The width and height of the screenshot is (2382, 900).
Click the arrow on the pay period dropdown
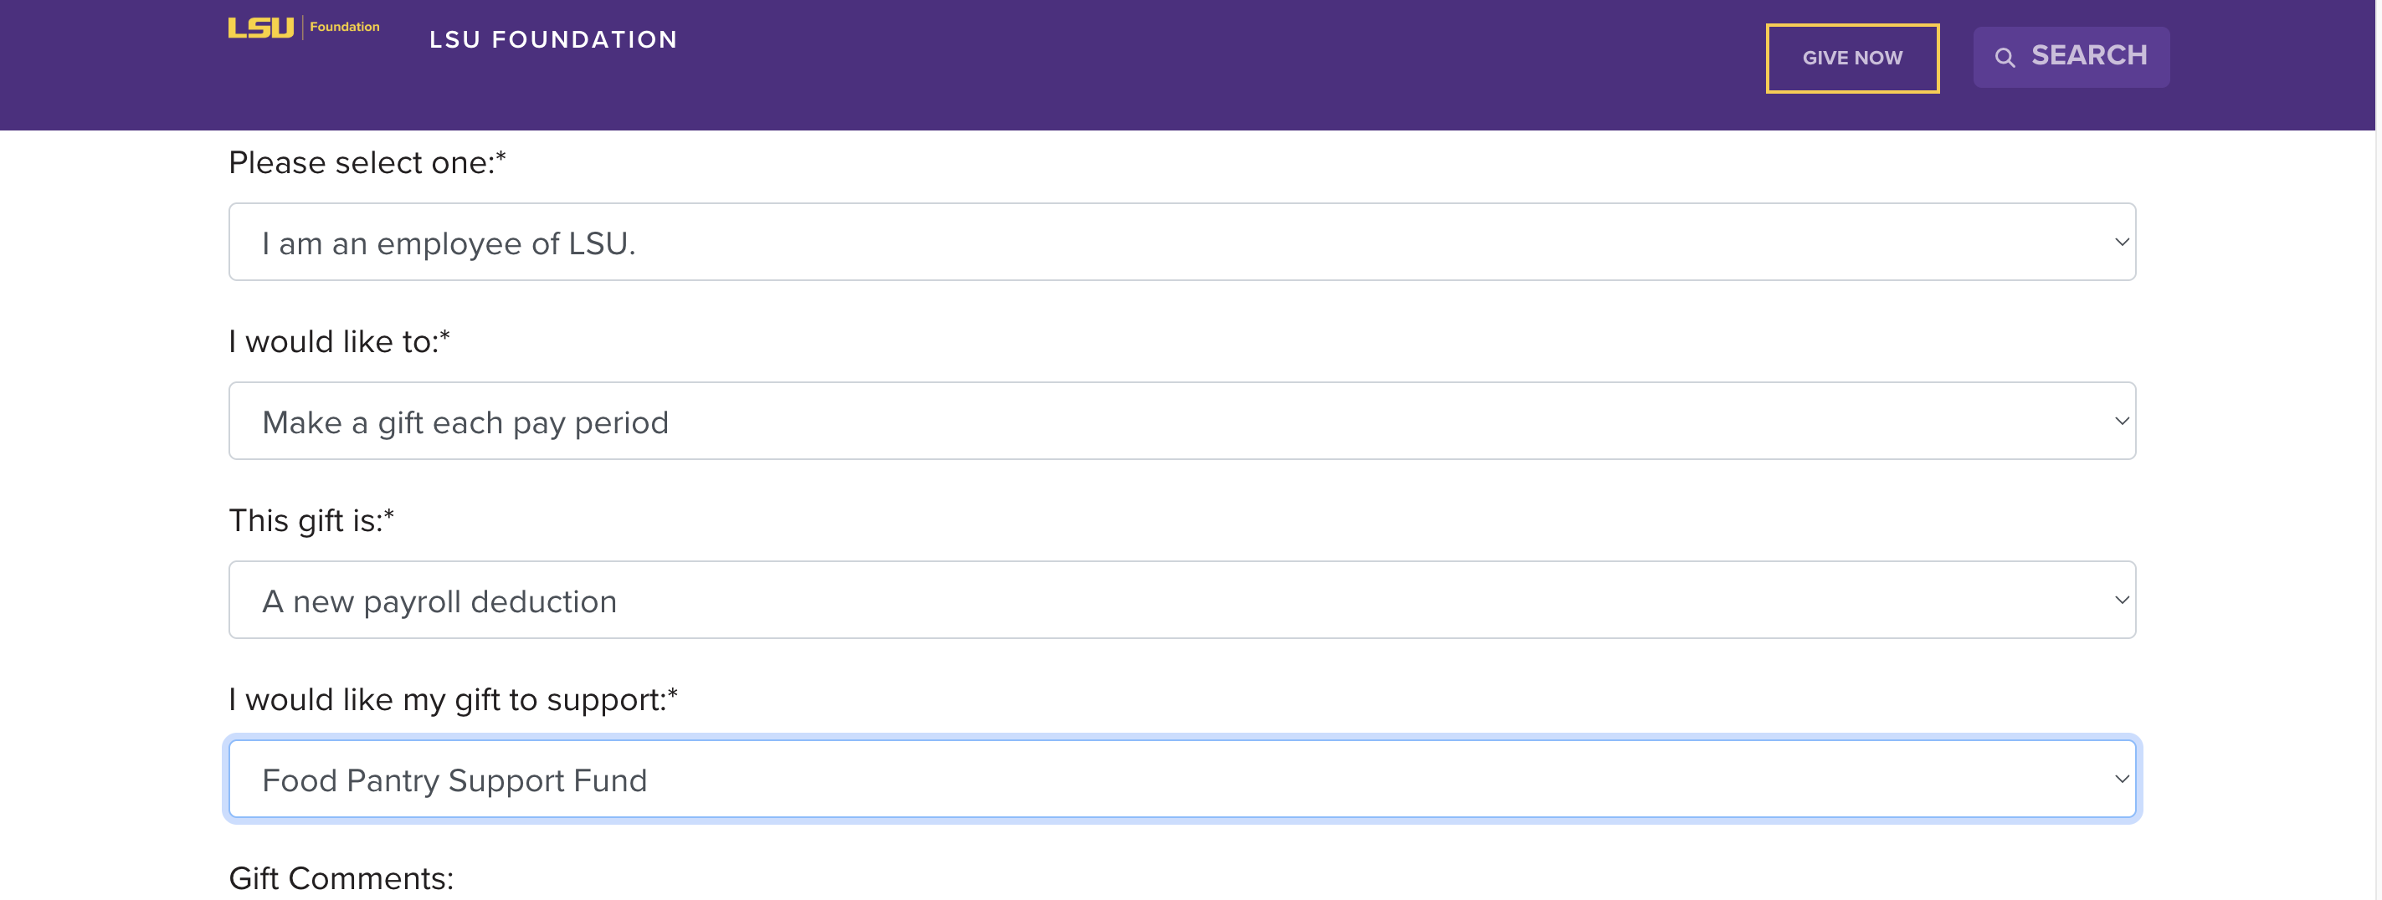pyautogui.click(x=2121, y=422)
